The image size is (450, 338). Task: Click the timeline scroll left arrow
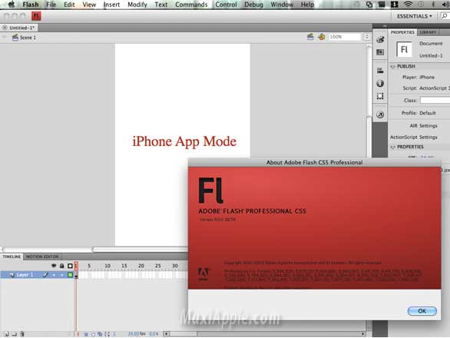tap(166, 334)
